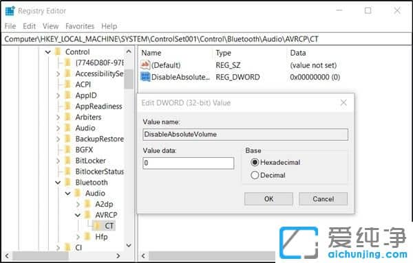The height and width of the screenshot is (263, 413).
Task: Select the Bluetooth folder icon
Action: 68,182
